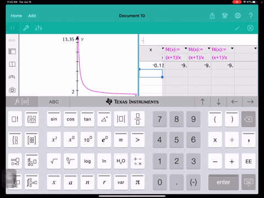Open the page layout sidebar icon

[12, 52]
